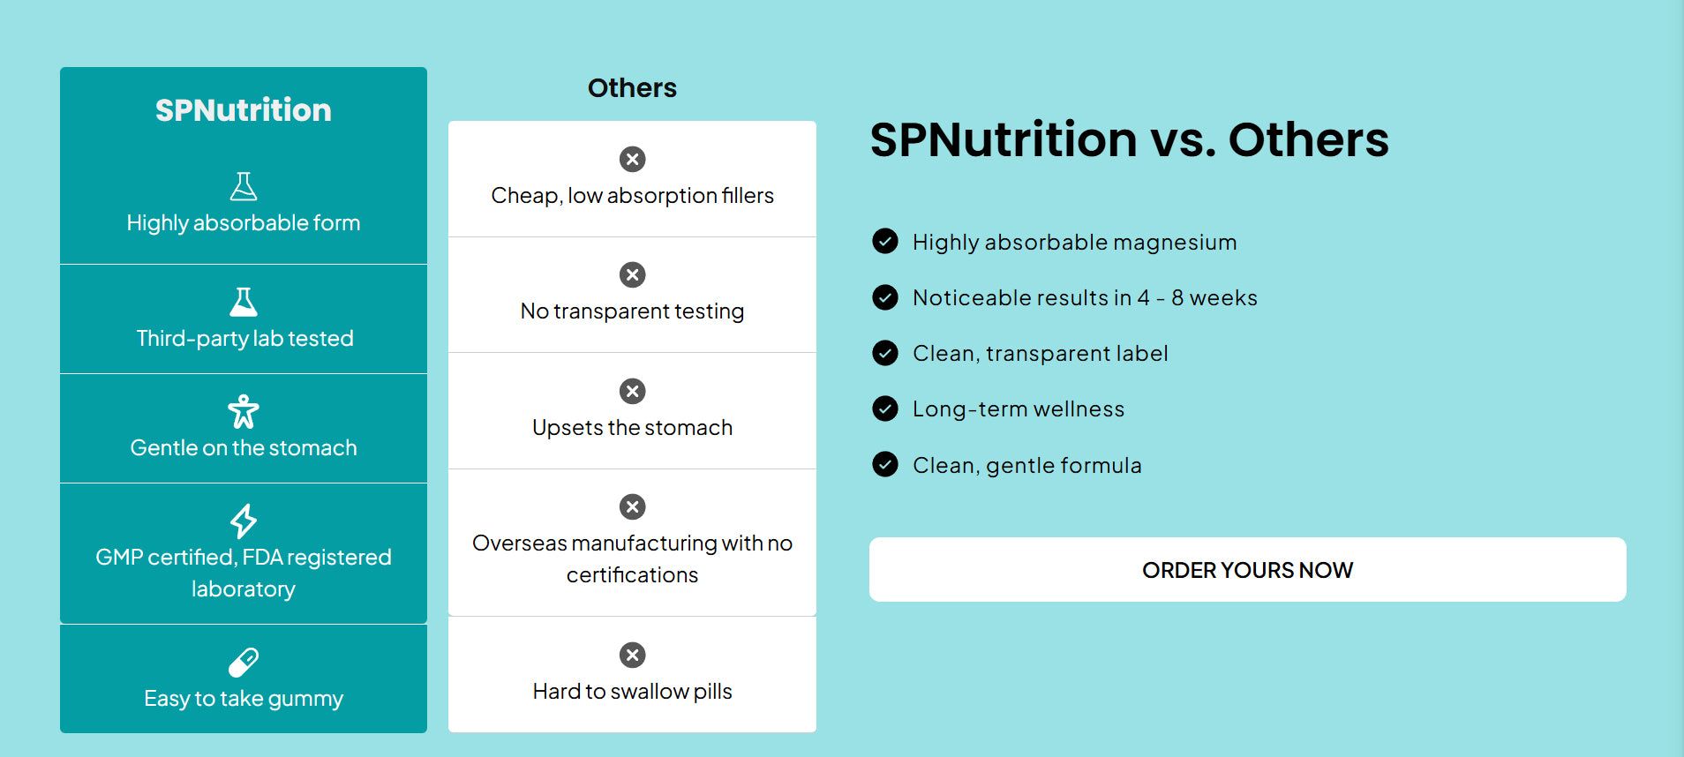Click the checkmark beside Highly absorbable magnesium
Image resolution: width=1684 pixels, height=757 pixels.
885,241
